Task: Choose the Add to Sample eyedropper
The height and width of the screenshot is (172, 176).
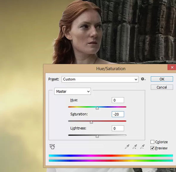Action: 135,147
